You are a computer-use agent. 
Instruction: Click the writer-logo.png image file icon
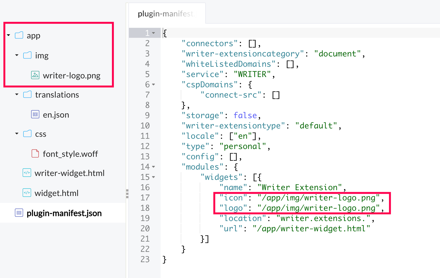pyautogui.click(x=35, y=75)
